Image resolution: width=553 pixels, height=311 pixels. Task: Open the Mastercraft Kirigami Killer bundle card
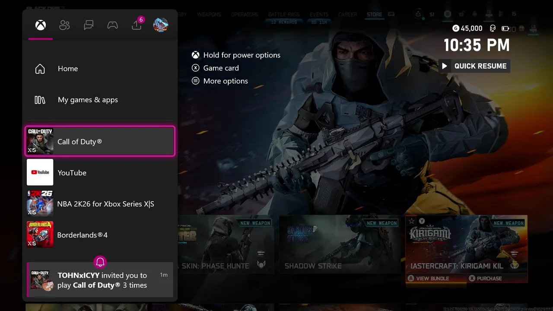(x=467, y=248)
